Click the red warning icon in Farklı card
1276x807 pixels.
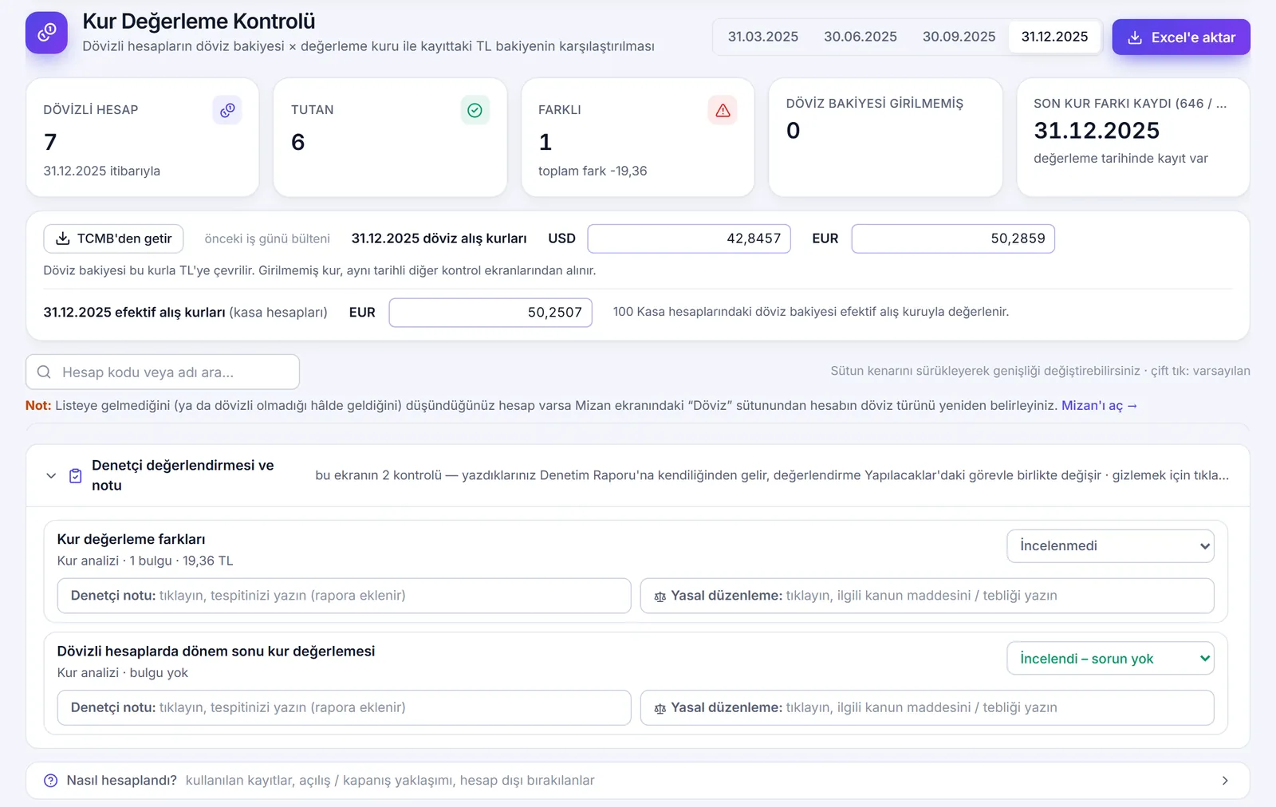tap(723, 110)
